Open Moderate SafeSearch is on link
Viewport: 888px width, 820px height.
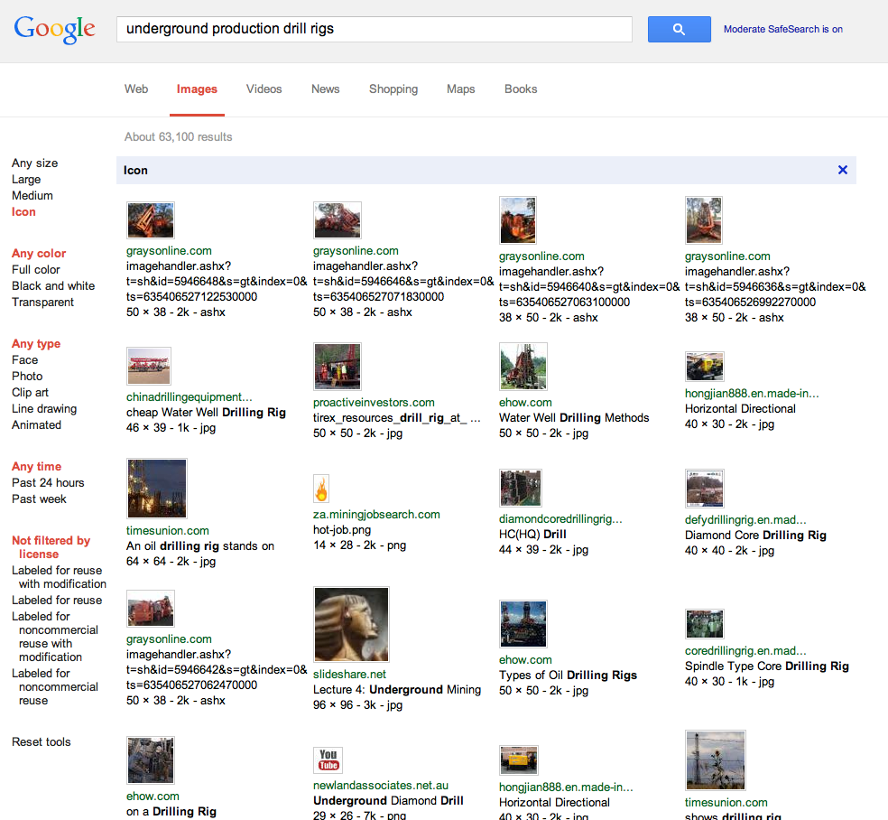(782, 29)
